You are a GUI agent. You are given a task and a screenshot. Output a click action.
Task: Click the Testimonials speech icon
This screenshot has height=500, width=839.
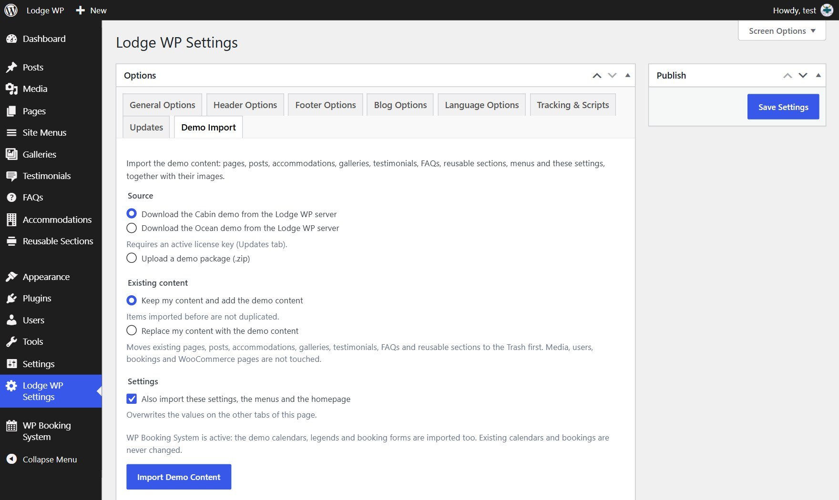tap(11, 176)
